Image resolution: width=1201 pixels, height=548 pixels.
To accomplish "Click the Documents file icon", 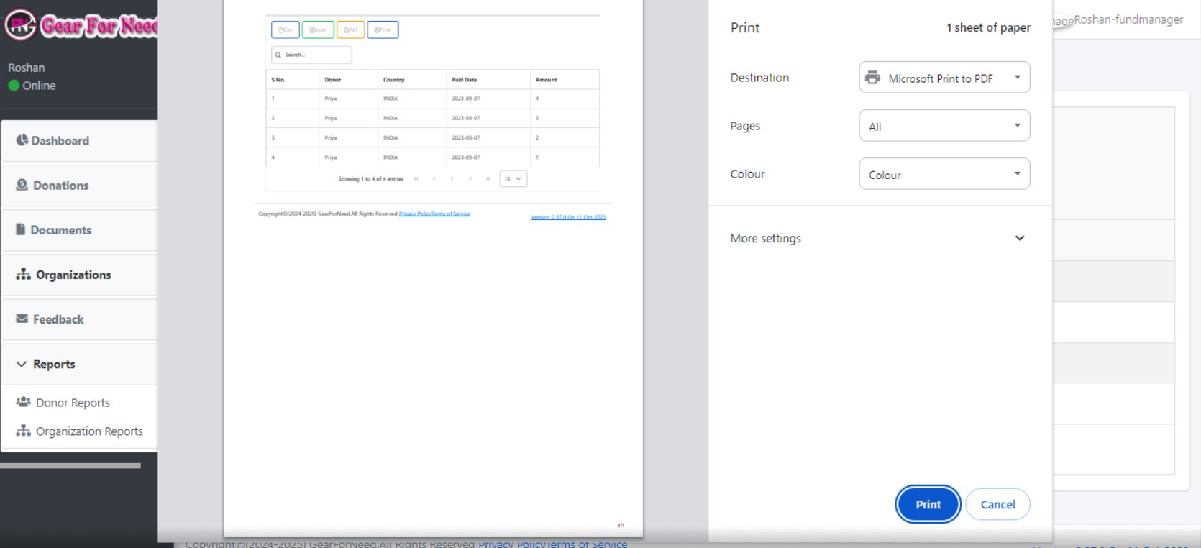I will pyautogui.click(x=21, y=229).
